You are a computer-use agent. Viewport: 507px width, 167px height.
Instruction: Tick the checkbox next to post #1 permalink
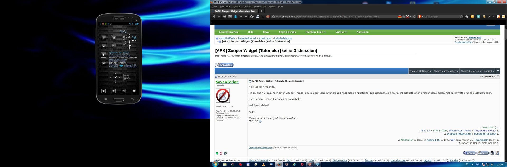coord(498,77)
